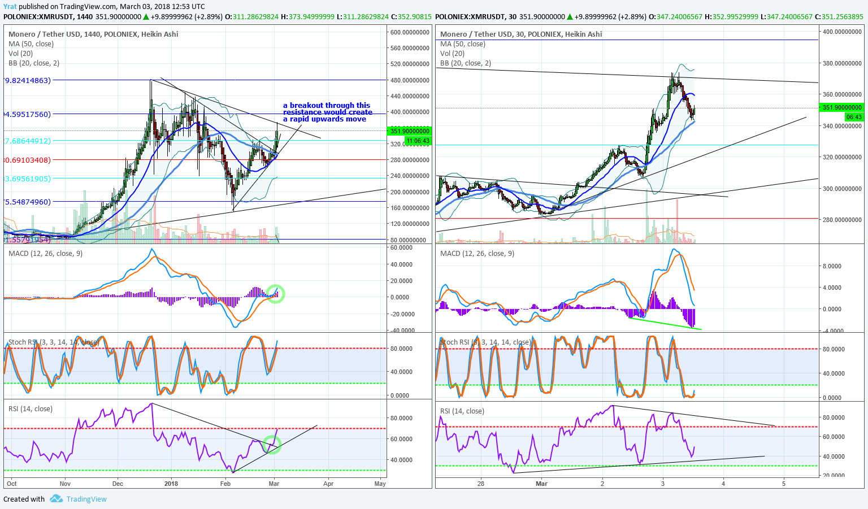Select MACD (12, 26, close, 9) label on 1440 chart

pos(46,253)
